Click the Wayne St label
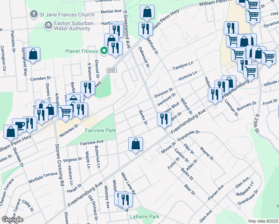 tap(207, 153)
